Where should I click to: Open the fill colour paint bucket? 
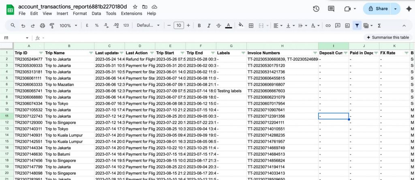pyautogui.click(x=241, y=26)
